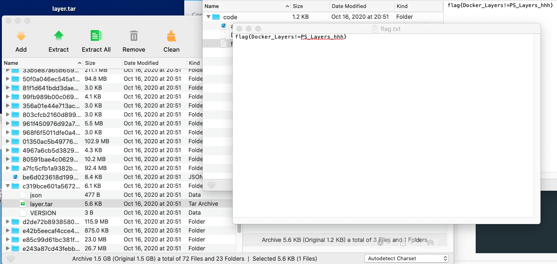This screenshot has width=557, height=264.
Task: Expand the 50f0a046ec545a1 folder
Action: coord(8,79)
